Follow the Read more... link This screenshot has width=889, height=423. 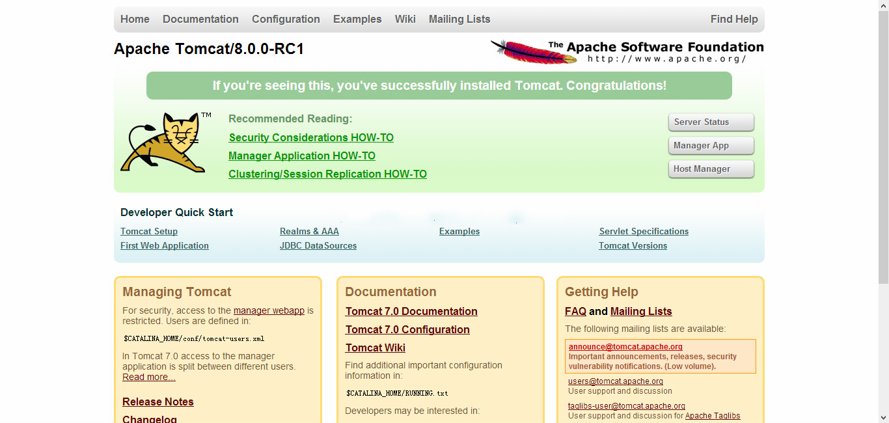click(x=149, y=377)
